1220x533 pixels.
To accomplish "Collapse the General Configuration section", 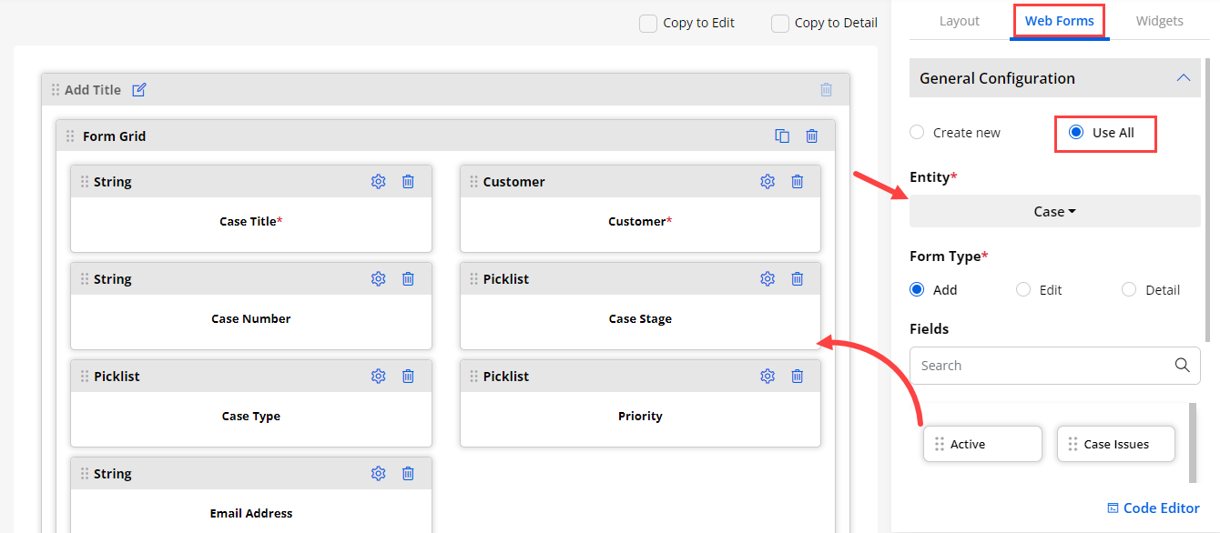I will [1183, 78].
